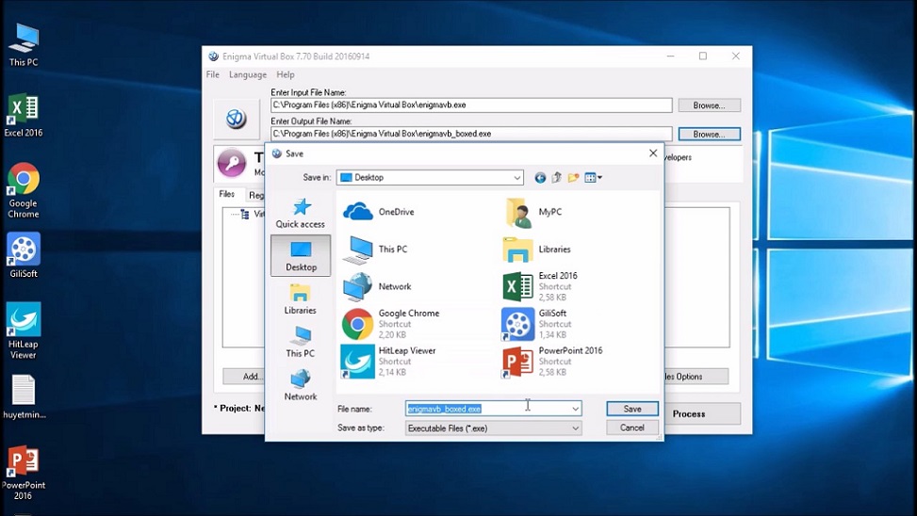Open Files Options button
917x516 pixels.
pos(696,377)
